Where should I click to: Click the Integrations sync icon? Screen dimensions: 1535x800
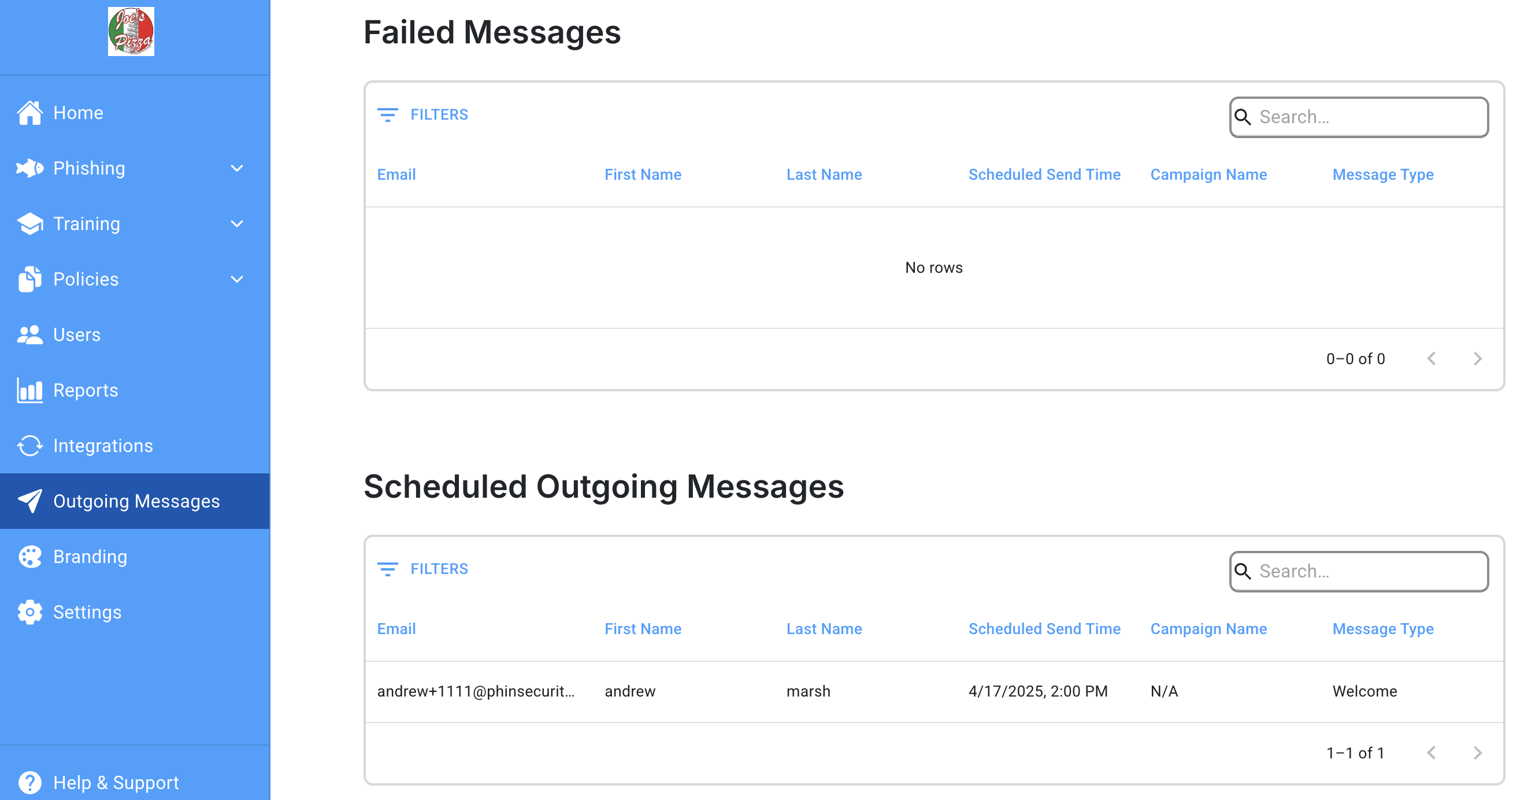[30, 446]
